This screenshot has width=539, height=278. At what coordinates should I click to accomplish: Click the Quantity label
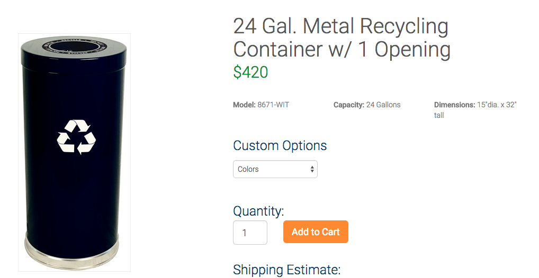click(258, 211)
